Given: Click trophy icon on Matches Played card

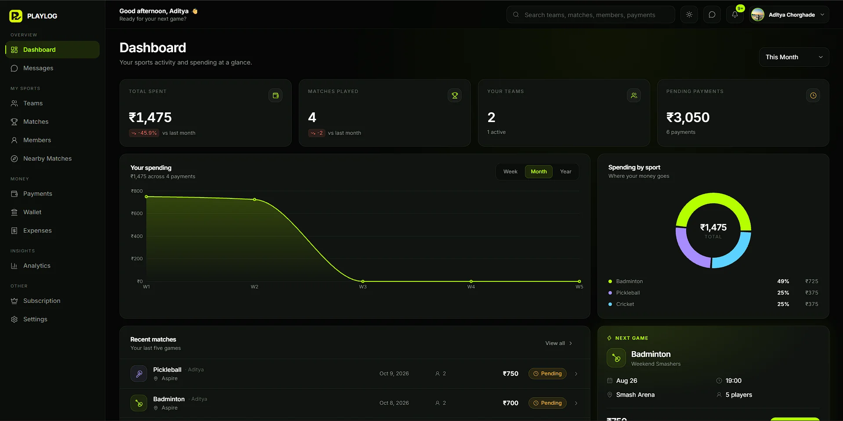Looking at the screenshot, I should click(455, 95).
